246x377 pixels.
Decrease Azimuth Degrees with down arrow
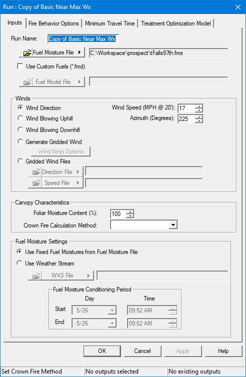[x=199, y=121]
